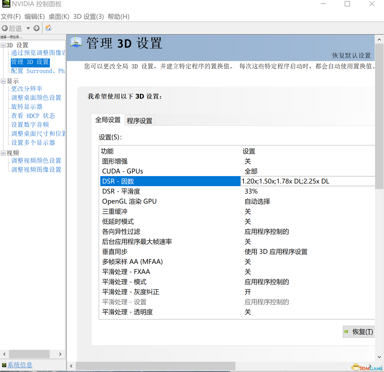Open DSR - 因数 value dropdown
This screenshot has height=372, width=384.
[308, 181]
